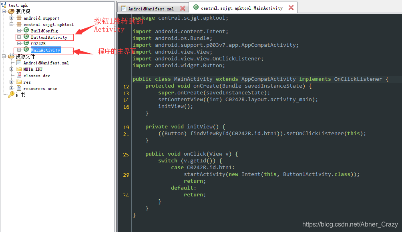402x232 pixels.
Task: Select BuildConfig in the tree
Action: tap(44, 31)
